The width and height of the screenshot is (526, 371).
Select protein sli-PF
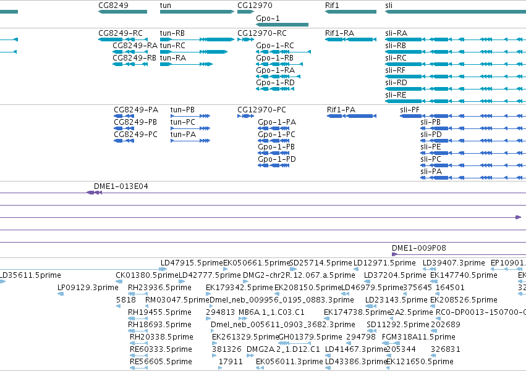tap(463, 116)
